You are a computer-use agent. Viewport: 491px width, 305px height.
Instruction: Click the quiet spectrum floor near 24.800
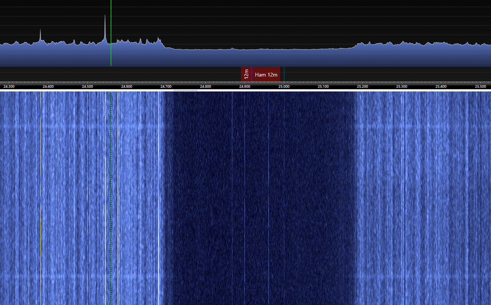click(206, 49)
